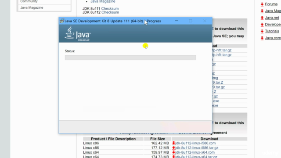281x158 pixels.
Task: Click the Java Oracle logo in installer banner
Action: pos(78,33)
